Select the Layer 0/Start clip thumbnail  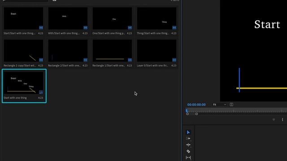pyautogui.click(x=157, y=51)
